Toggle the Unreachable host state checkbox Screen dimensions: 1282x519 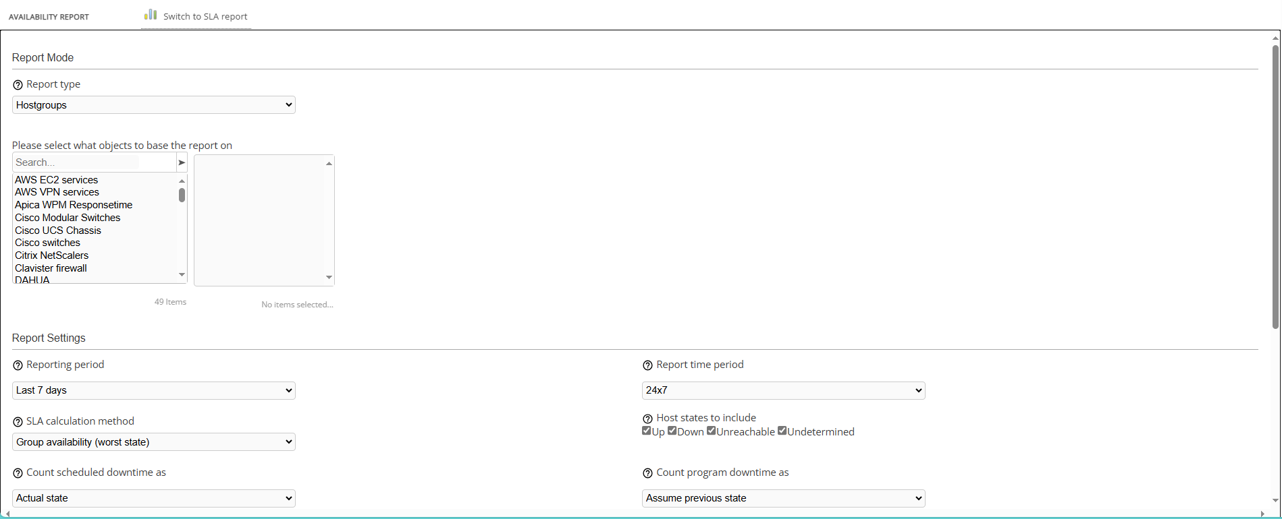712,431
